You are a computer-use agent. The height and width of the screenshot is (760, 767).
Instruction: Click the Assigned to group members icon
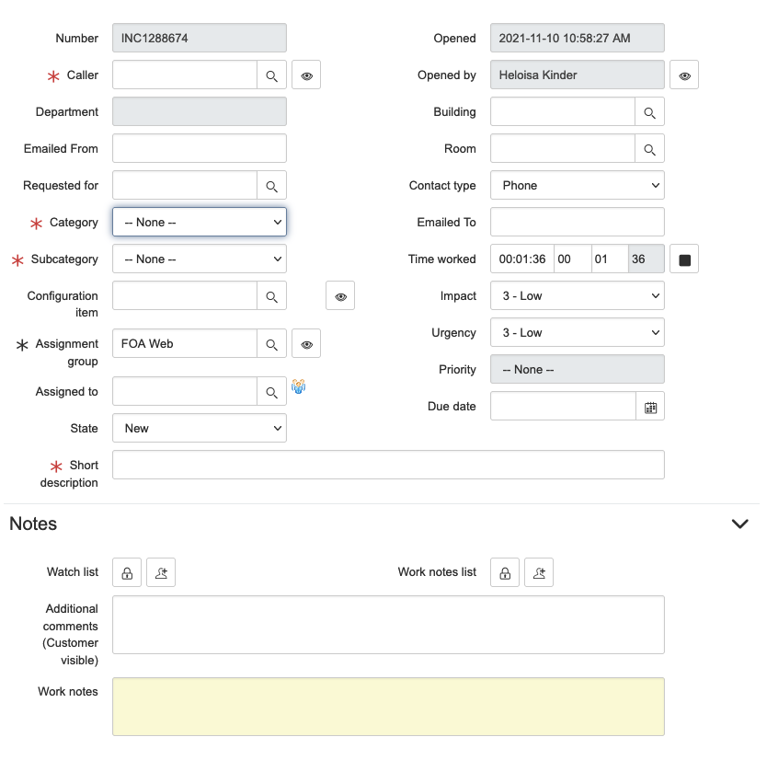click(299, 387)
